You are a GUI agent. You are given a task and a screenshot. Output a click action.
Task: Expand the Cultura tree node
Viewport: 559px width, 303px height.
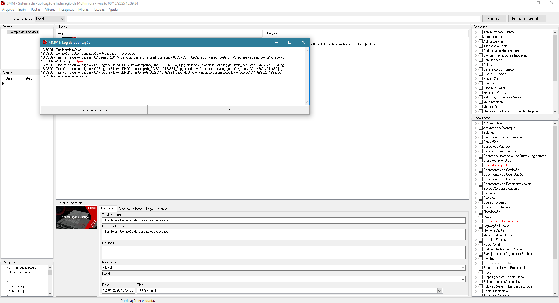(476, 65)
